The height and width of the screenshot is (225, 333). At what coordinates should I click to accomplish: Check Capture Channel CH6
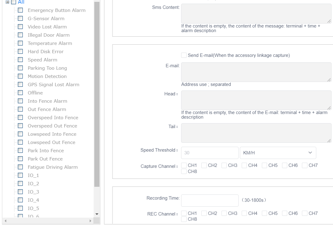click(285, 165)
